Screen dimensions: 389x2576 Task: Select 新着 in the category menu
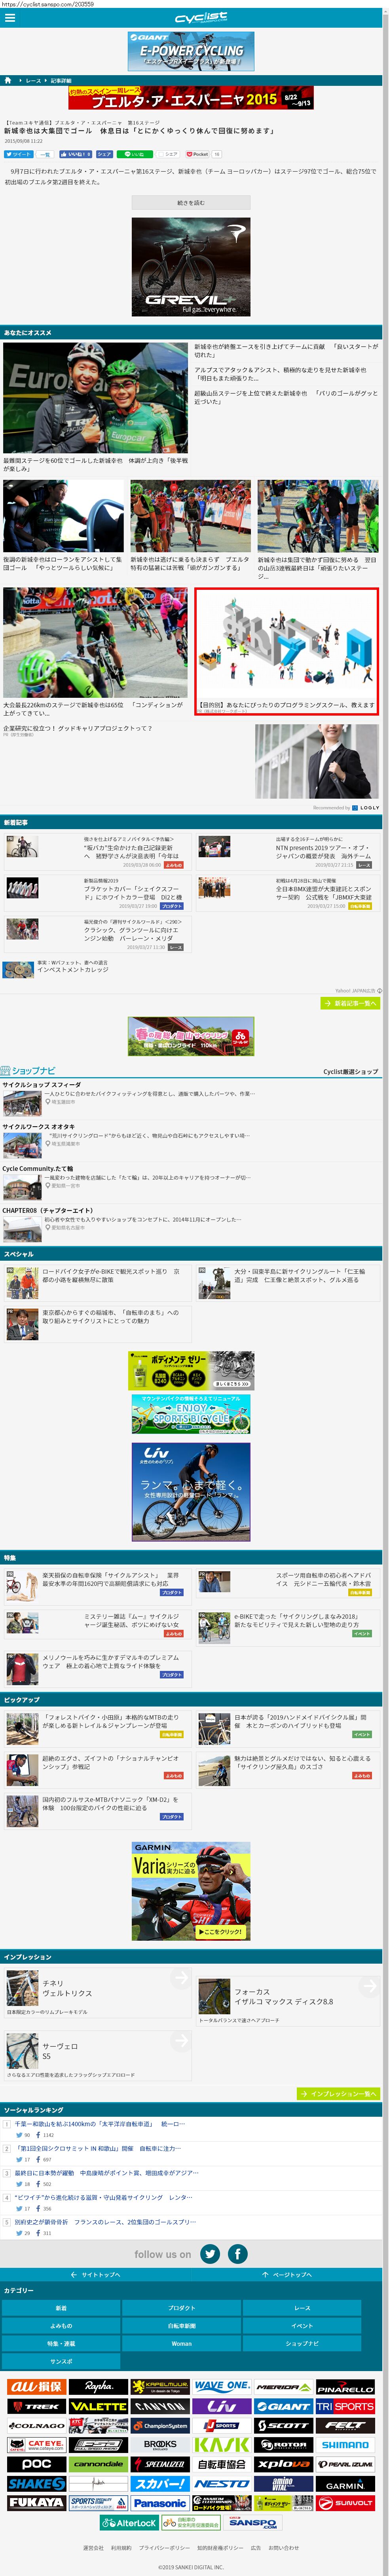(x=61, y=2308)
